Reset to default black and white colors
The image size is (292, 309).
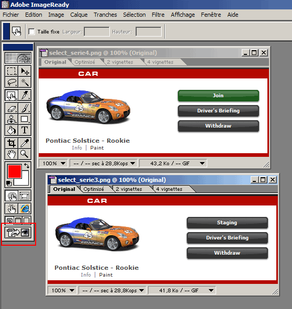pos(8,184)
